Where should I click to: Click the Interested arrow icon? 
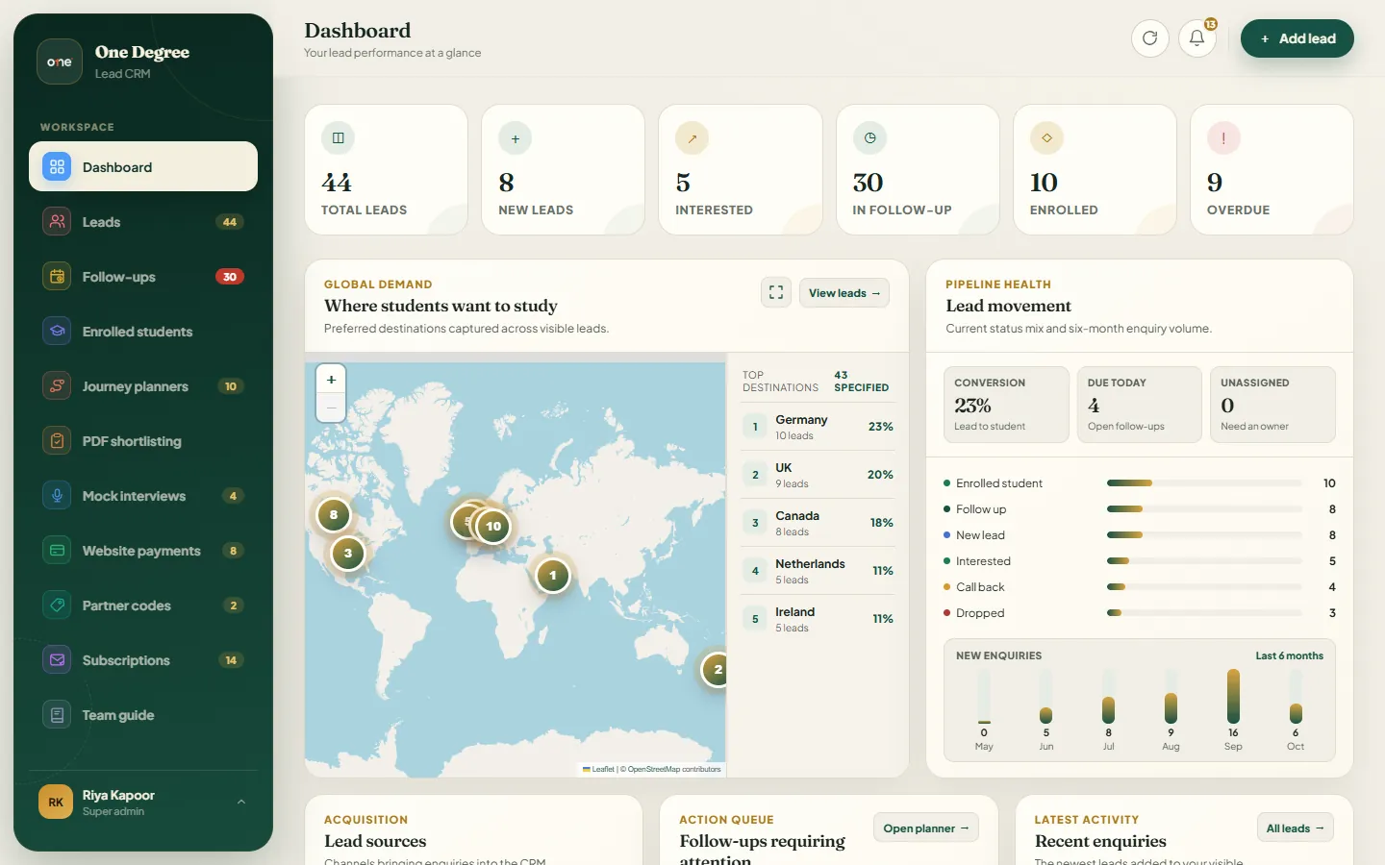[x=692, y=138]
